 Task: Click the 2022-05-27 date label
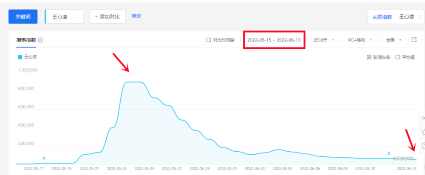point(172,169)
